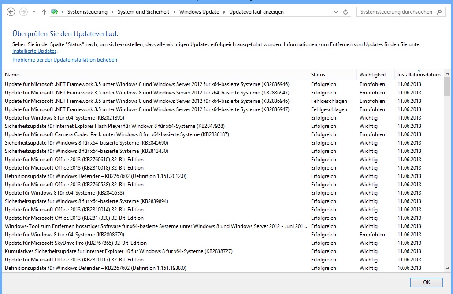The width and height of the screenshot is (453, 294).
Task: Open Systemsteuerung breadcrumb
Action: [x=87, y=12]
